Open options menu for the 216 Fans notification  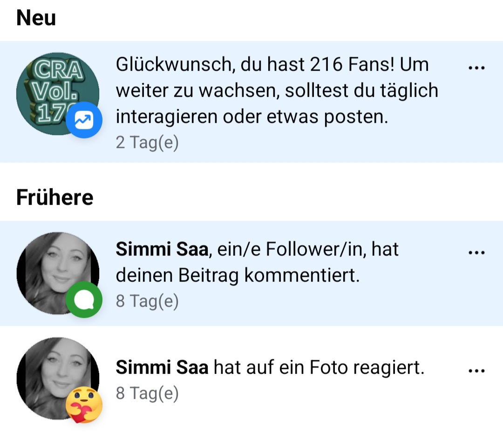coord(476,68)
